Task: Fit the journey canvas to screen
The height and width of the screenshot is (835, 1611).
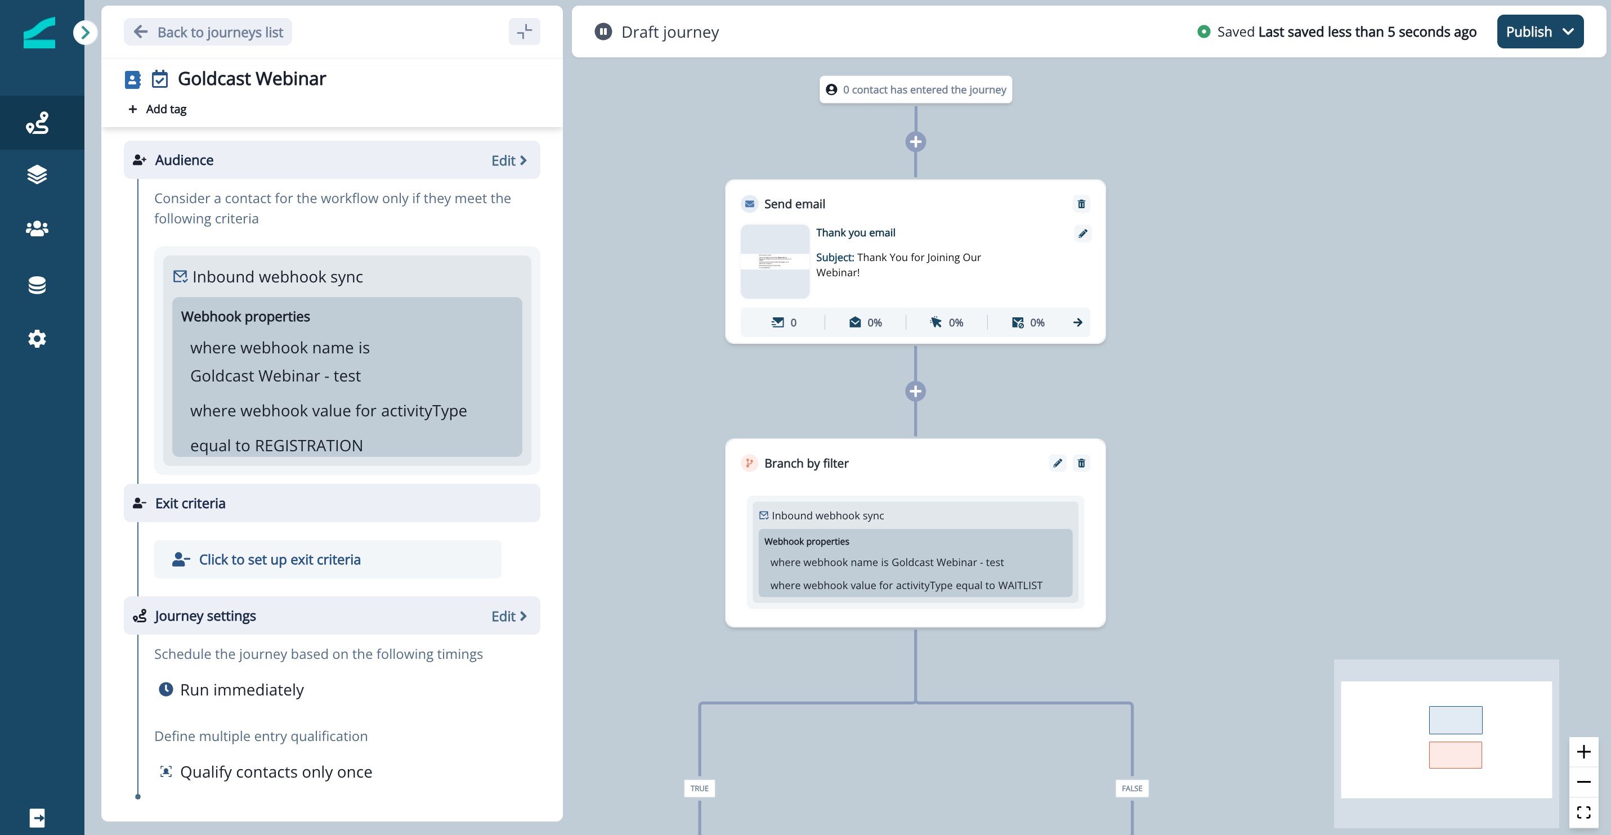Action: click(1583, 812)
